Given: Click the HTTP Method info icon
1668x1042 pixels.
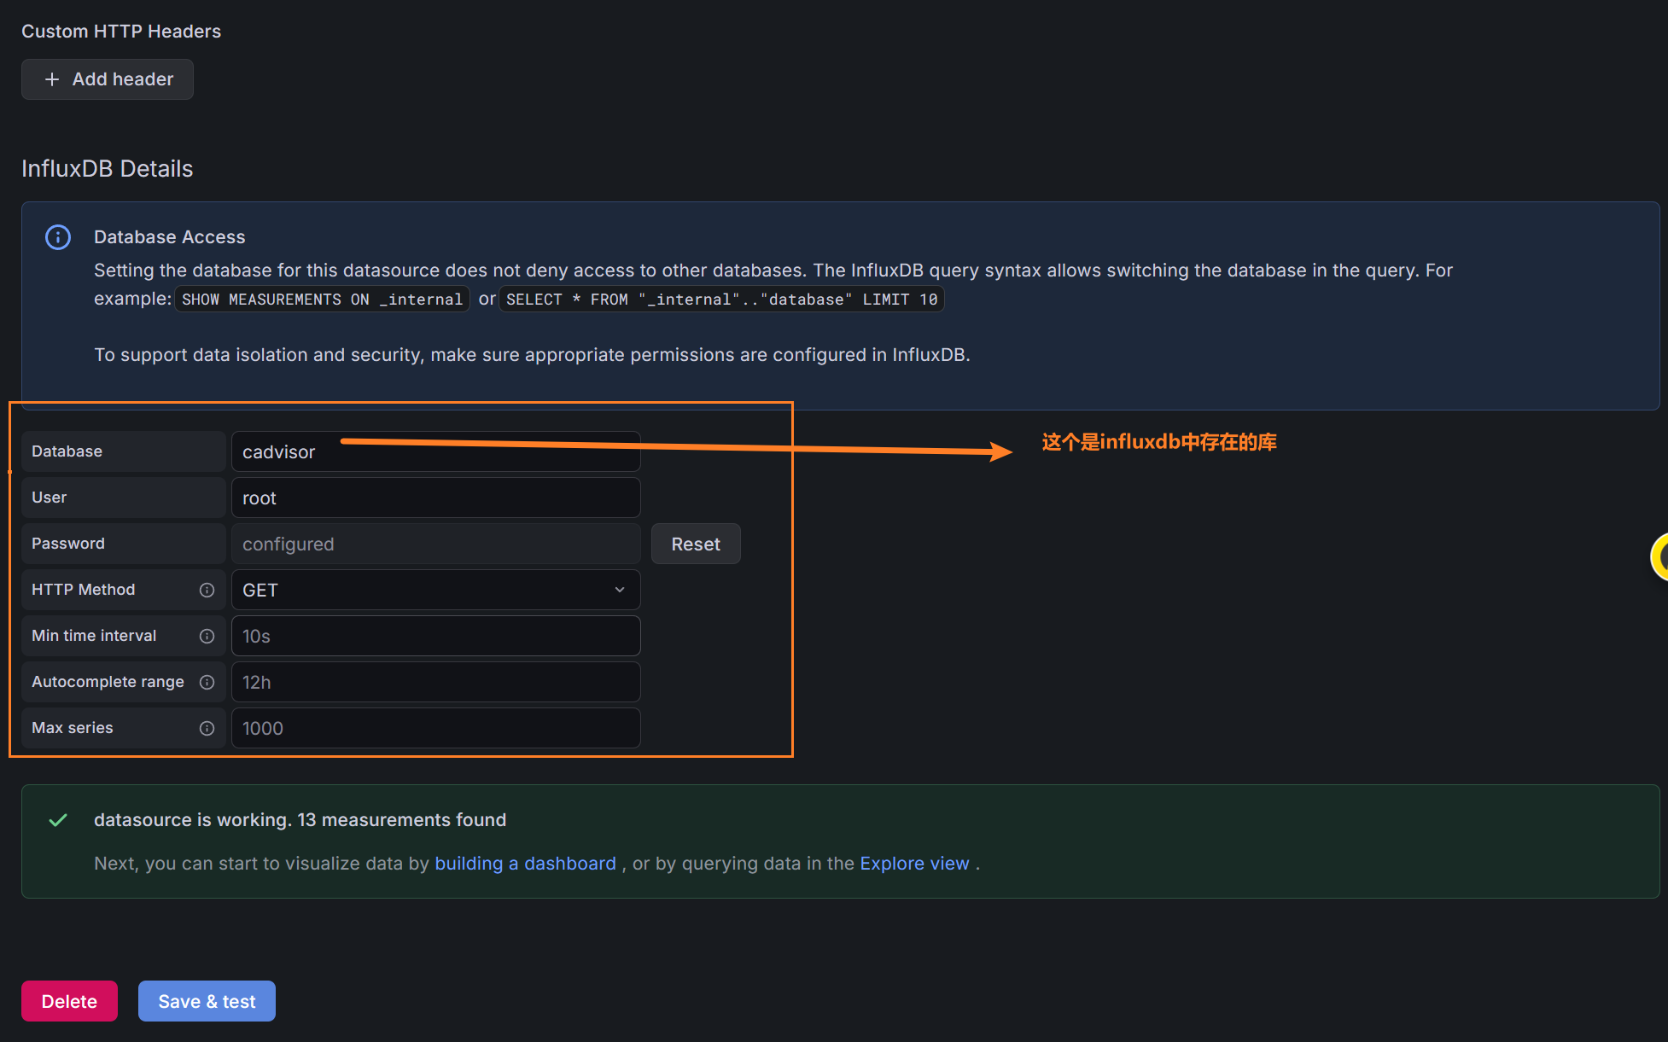Looking at the screenshot, I should point(207,590).
